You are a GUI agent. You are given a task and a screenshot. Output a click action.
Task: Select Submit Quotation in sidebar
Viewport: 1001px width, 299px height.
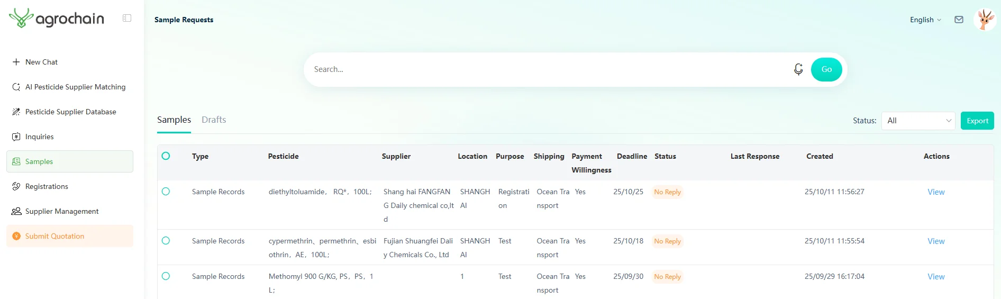[70, 236]
